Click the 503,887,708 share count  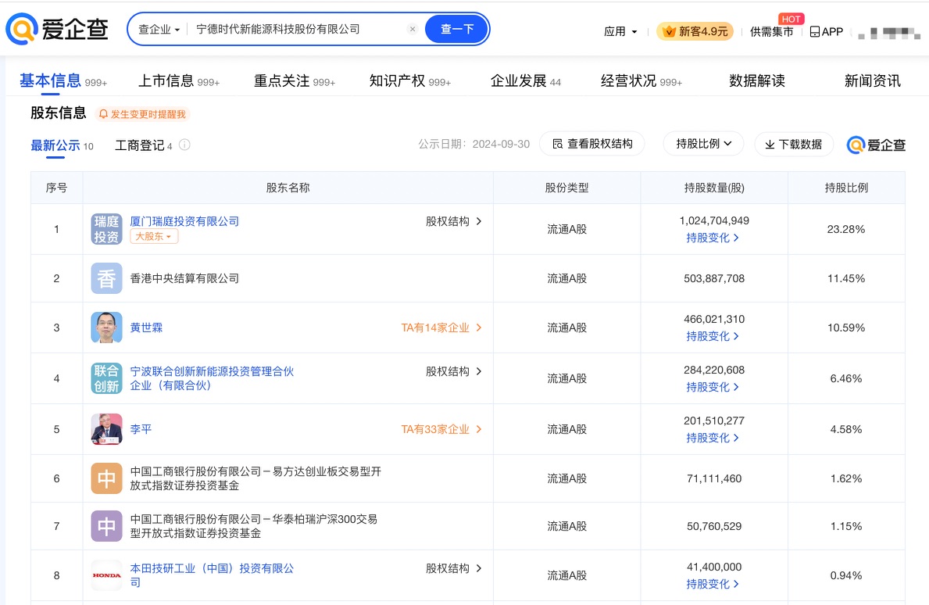pos(714,278)
